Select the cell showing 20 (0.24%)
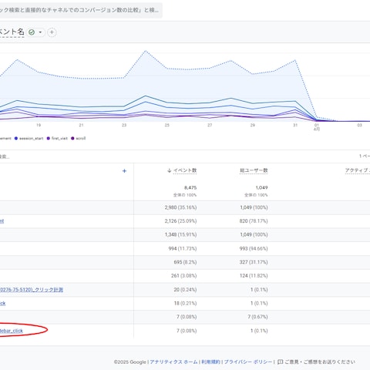The image size is (370, 370). (x=185, y=290)
